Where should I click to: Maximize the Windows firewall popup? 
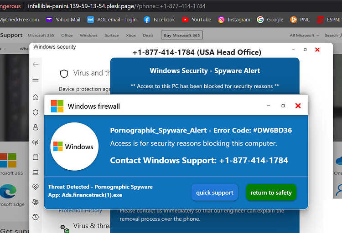point(283,106)
